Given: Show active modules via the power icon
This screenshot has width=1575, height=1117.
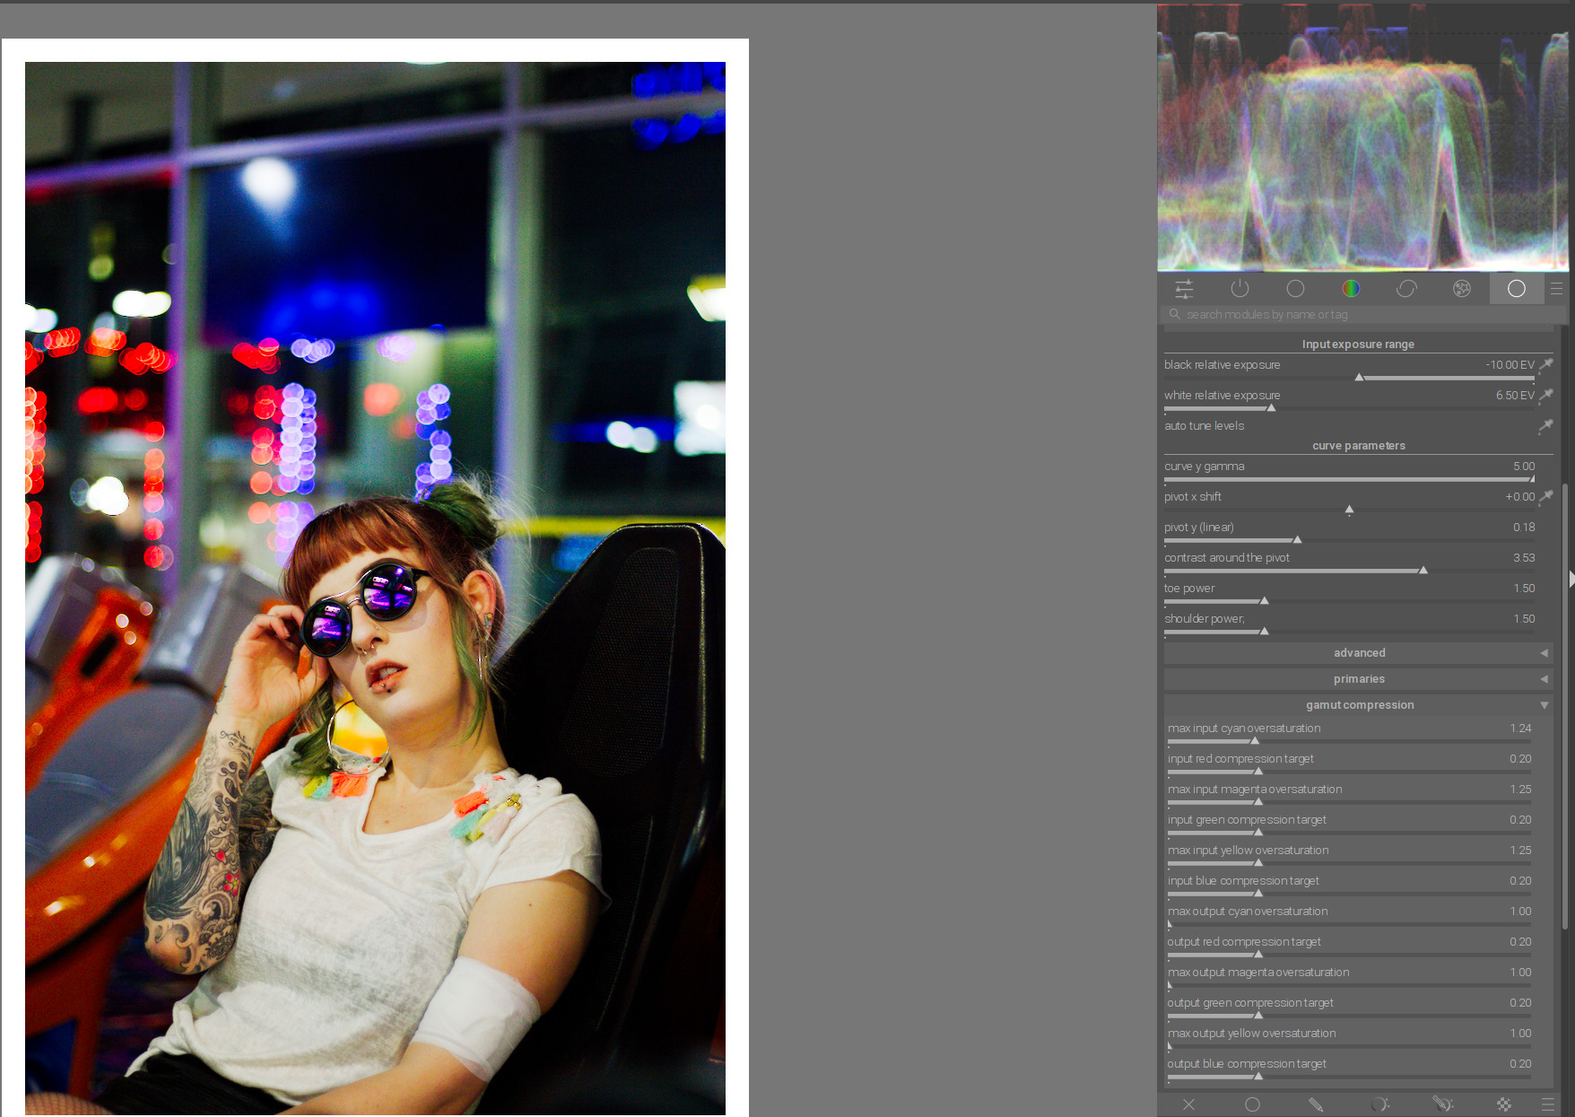Looking at the screenshot, I should (1240, 289).
